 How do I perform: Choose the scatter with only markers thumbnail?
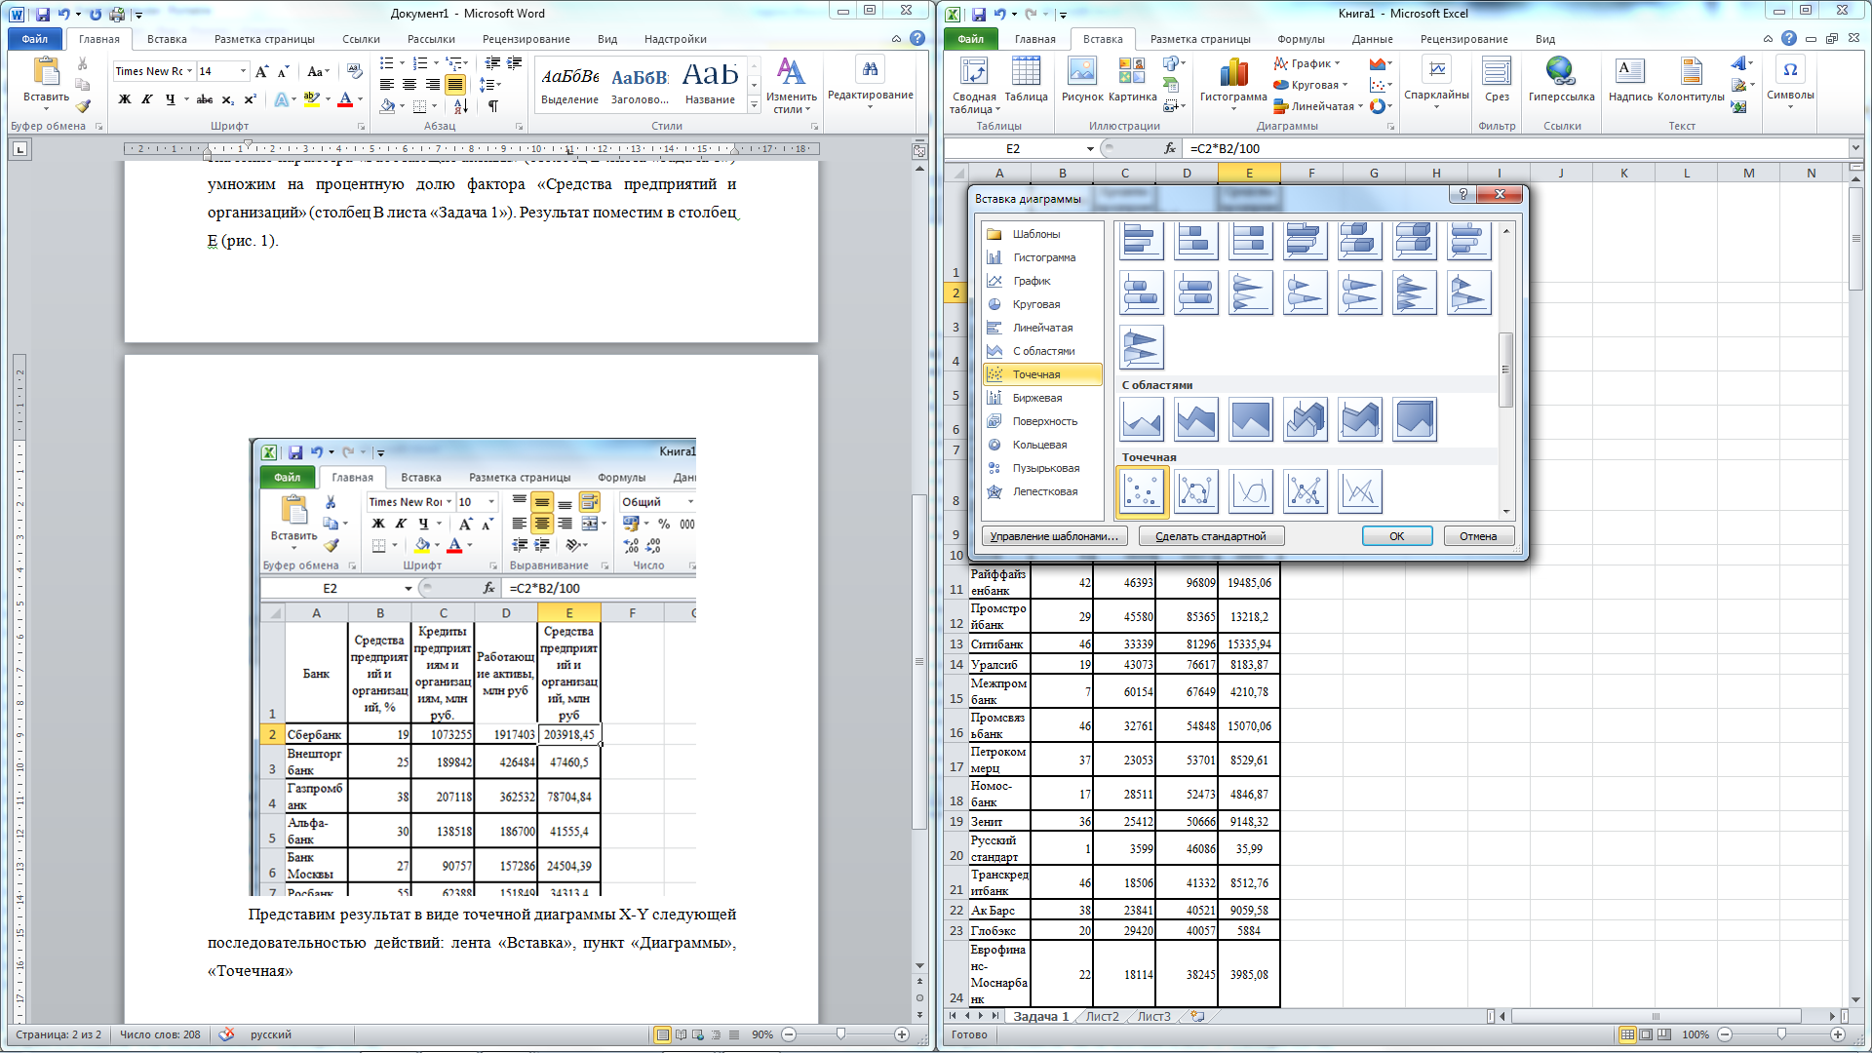tap(1142, 491)
